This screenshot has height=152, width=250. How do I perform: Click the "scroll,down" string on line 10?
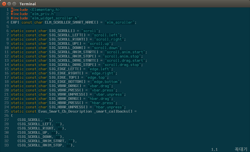106,48
